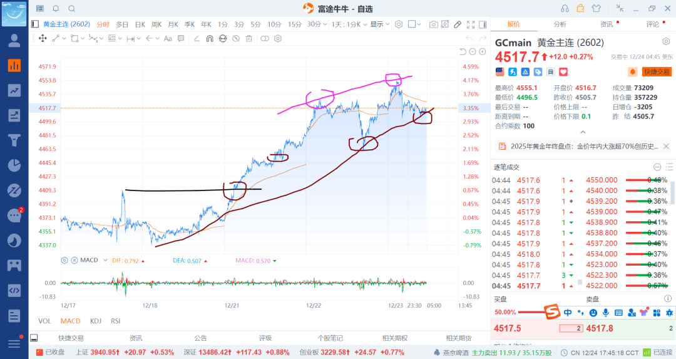Select 日K chart period

tap(140, 24)
